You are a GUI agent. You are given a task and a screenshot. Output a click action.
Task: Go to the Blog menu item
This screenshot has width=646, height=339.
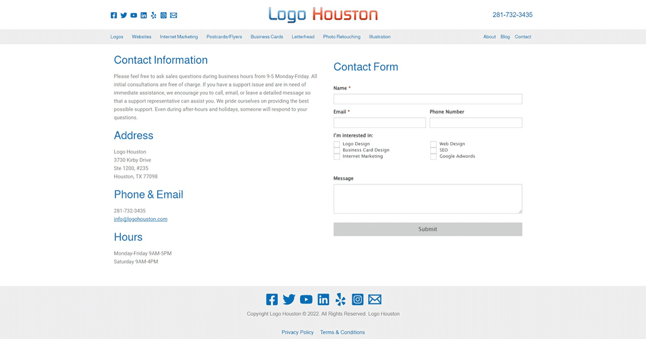click(x=505, y=37)
